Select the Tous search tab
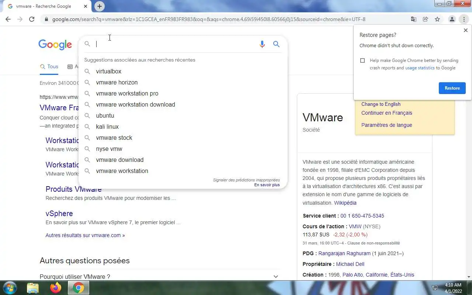The width and height of the screenshot is (472, 295). pyautogui.click(x=49, y=67)
